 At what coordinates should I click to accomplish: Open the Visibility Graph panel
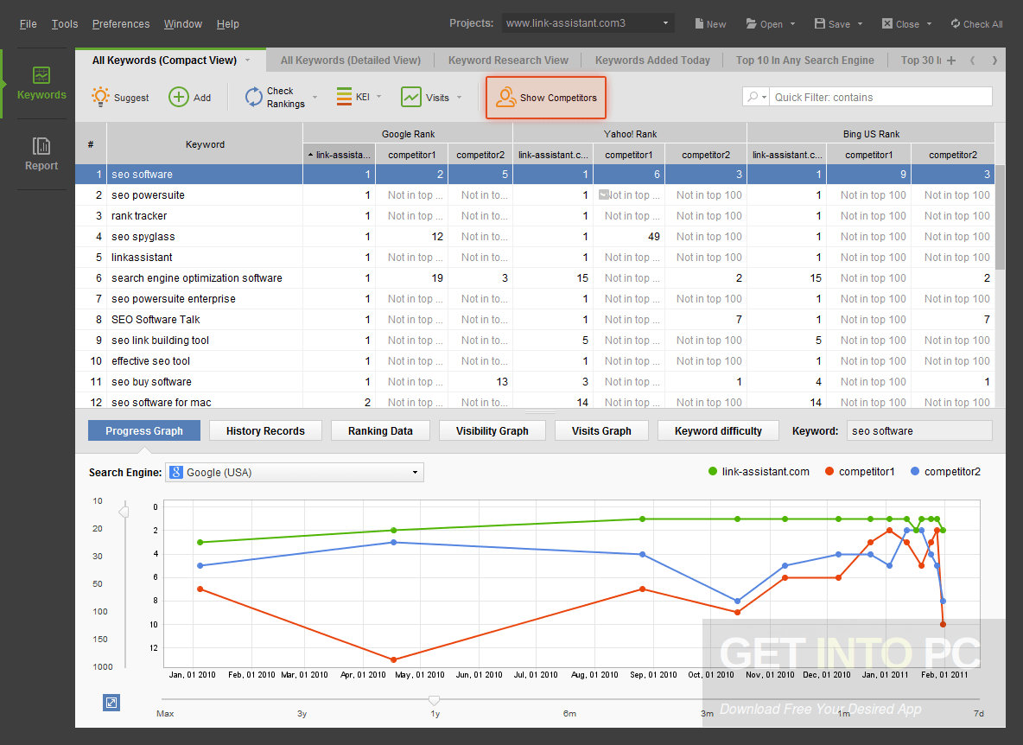[x=492, y=430]
